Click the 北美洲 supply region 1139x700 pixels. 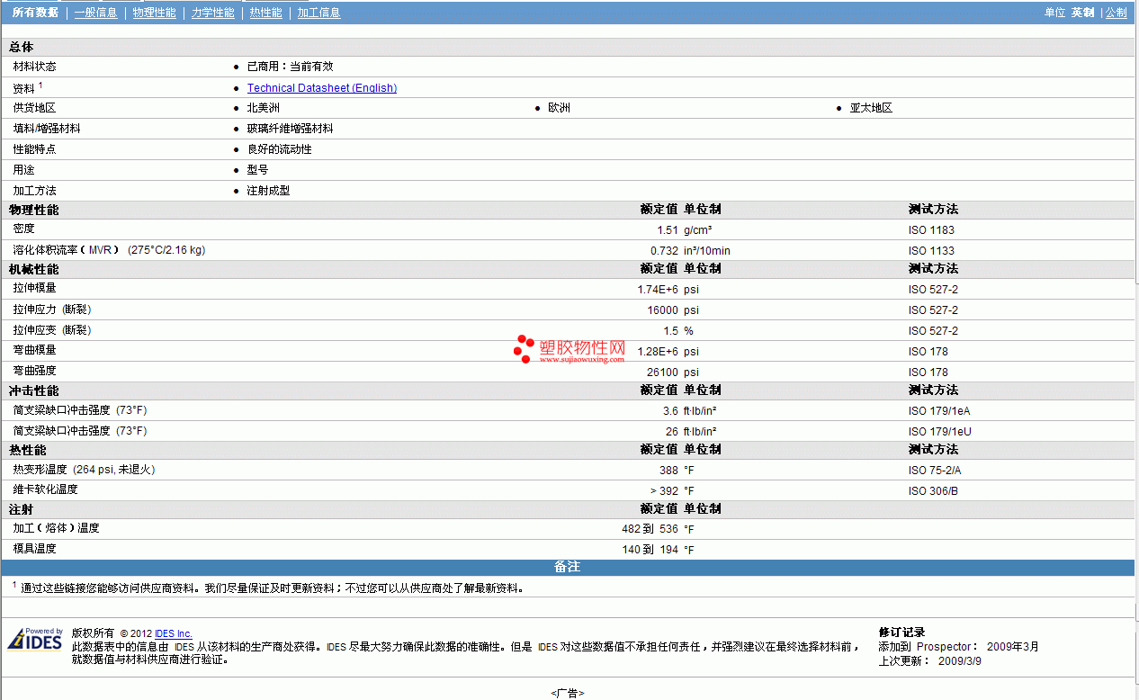264,108
